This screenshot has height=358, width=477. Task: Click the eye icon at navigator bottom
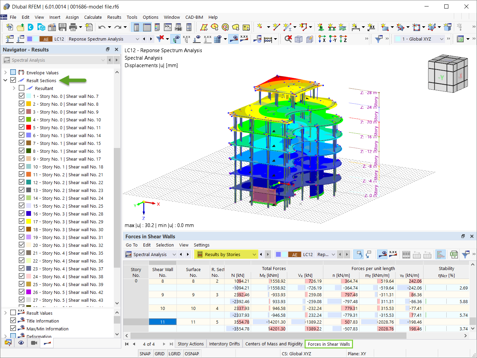pyautogui.click(x=21, y=343)
